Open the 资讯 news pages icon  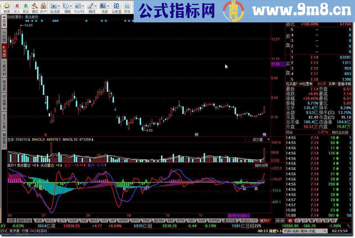click(x=127, y=6)
